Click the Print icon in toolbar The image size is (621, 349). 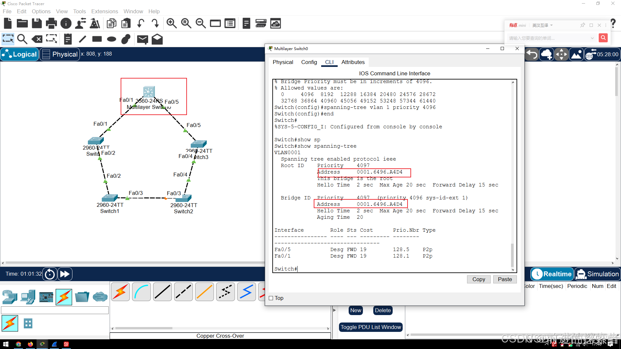coord(51,24)
